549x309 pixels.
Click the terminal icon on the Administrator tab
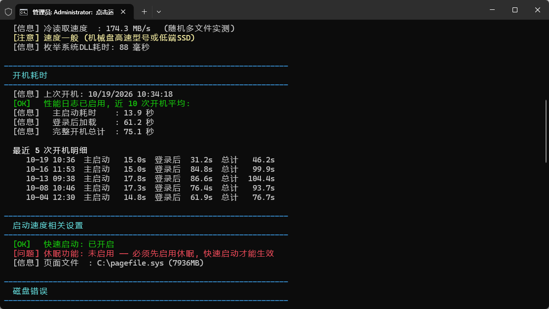(x=24, y=12)
